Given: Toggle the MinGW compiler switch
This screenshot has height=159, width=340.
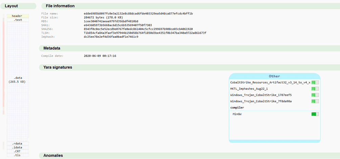Looking at the screenshot, I should (315, 114).
